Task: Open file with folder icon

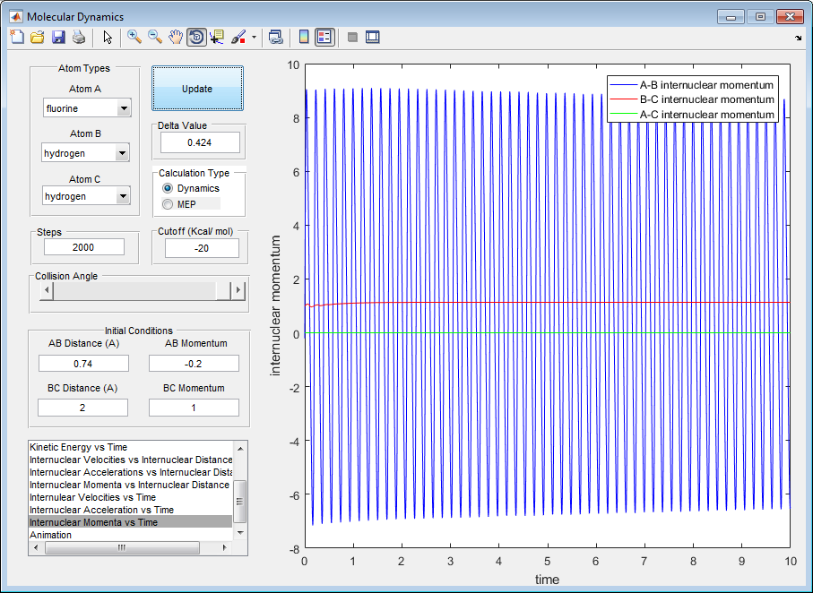Action: coord(38,37)
